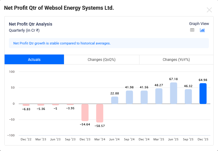Click the Sep '23 negative bar
Image resolution: width=218 pixels, height=151 pixels.
[70, 104]
